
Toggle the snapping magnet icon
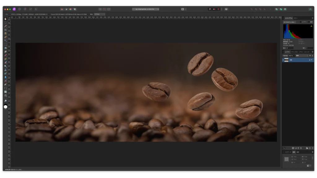click(218, 9)
